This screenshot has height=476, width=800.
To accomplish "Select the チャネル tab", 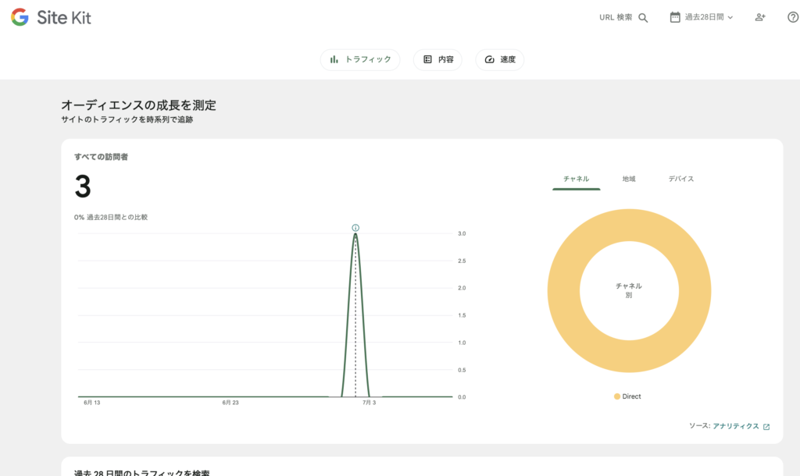I will (576, 179).
